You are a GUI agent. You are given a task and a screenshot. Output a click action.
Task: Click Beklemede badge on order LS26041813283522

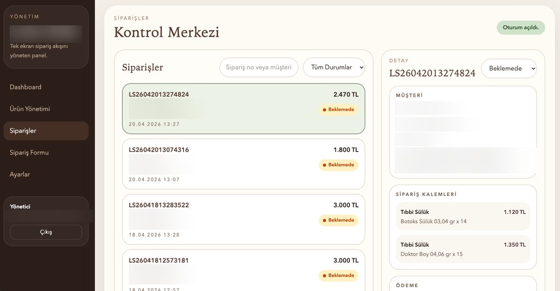(339, 220)
